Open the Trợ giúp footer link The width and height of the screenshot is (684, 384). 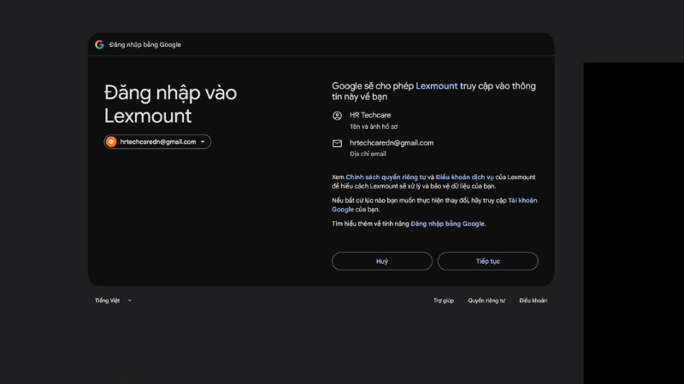pos(443,300)
